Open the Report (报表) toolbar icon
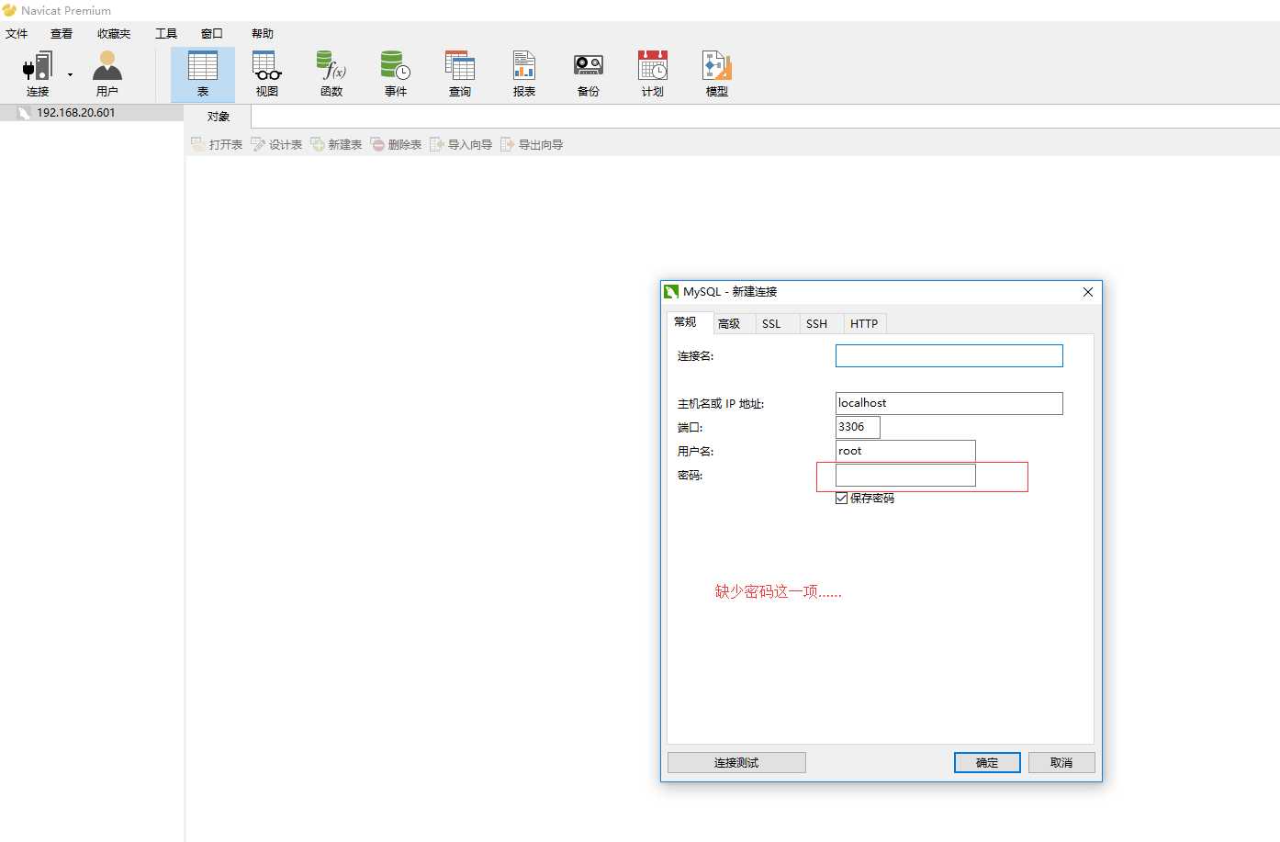 pos(524,74)
